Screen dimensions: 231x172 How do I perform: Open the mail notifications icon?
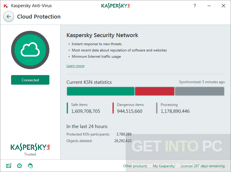(x=9, y=166)
